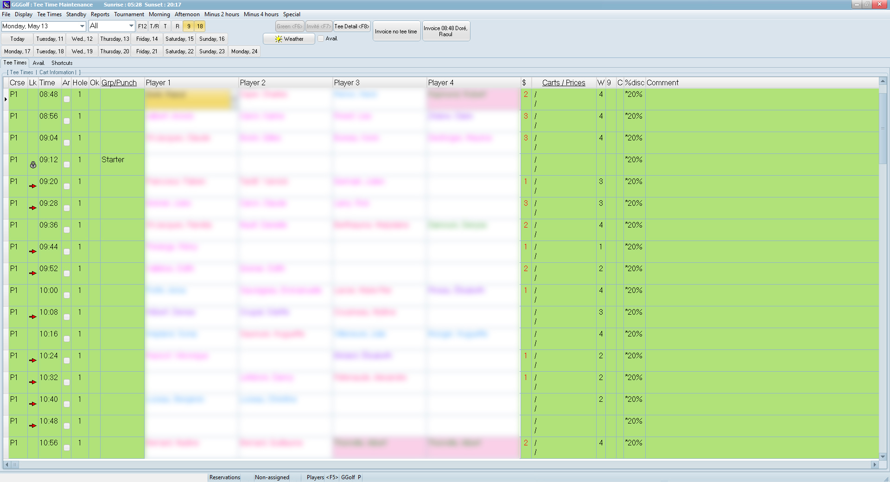Check the Ar box for 10:00
This screenshot has width=890, height=482.
pos(67,295)
